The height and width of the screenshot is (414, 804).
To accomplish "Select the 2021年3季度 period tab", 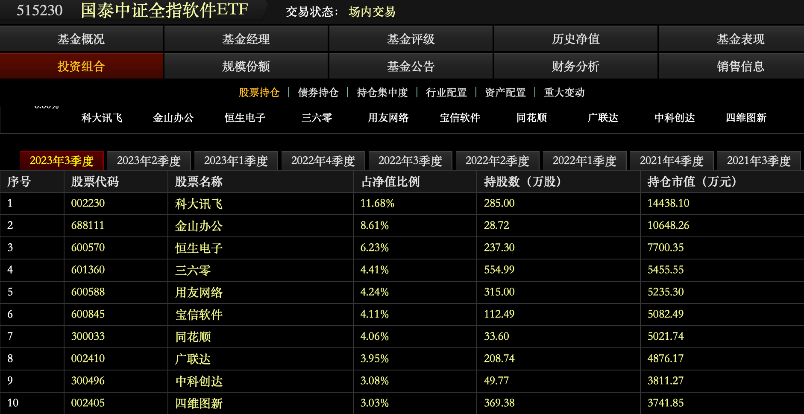I will [759, 161].
